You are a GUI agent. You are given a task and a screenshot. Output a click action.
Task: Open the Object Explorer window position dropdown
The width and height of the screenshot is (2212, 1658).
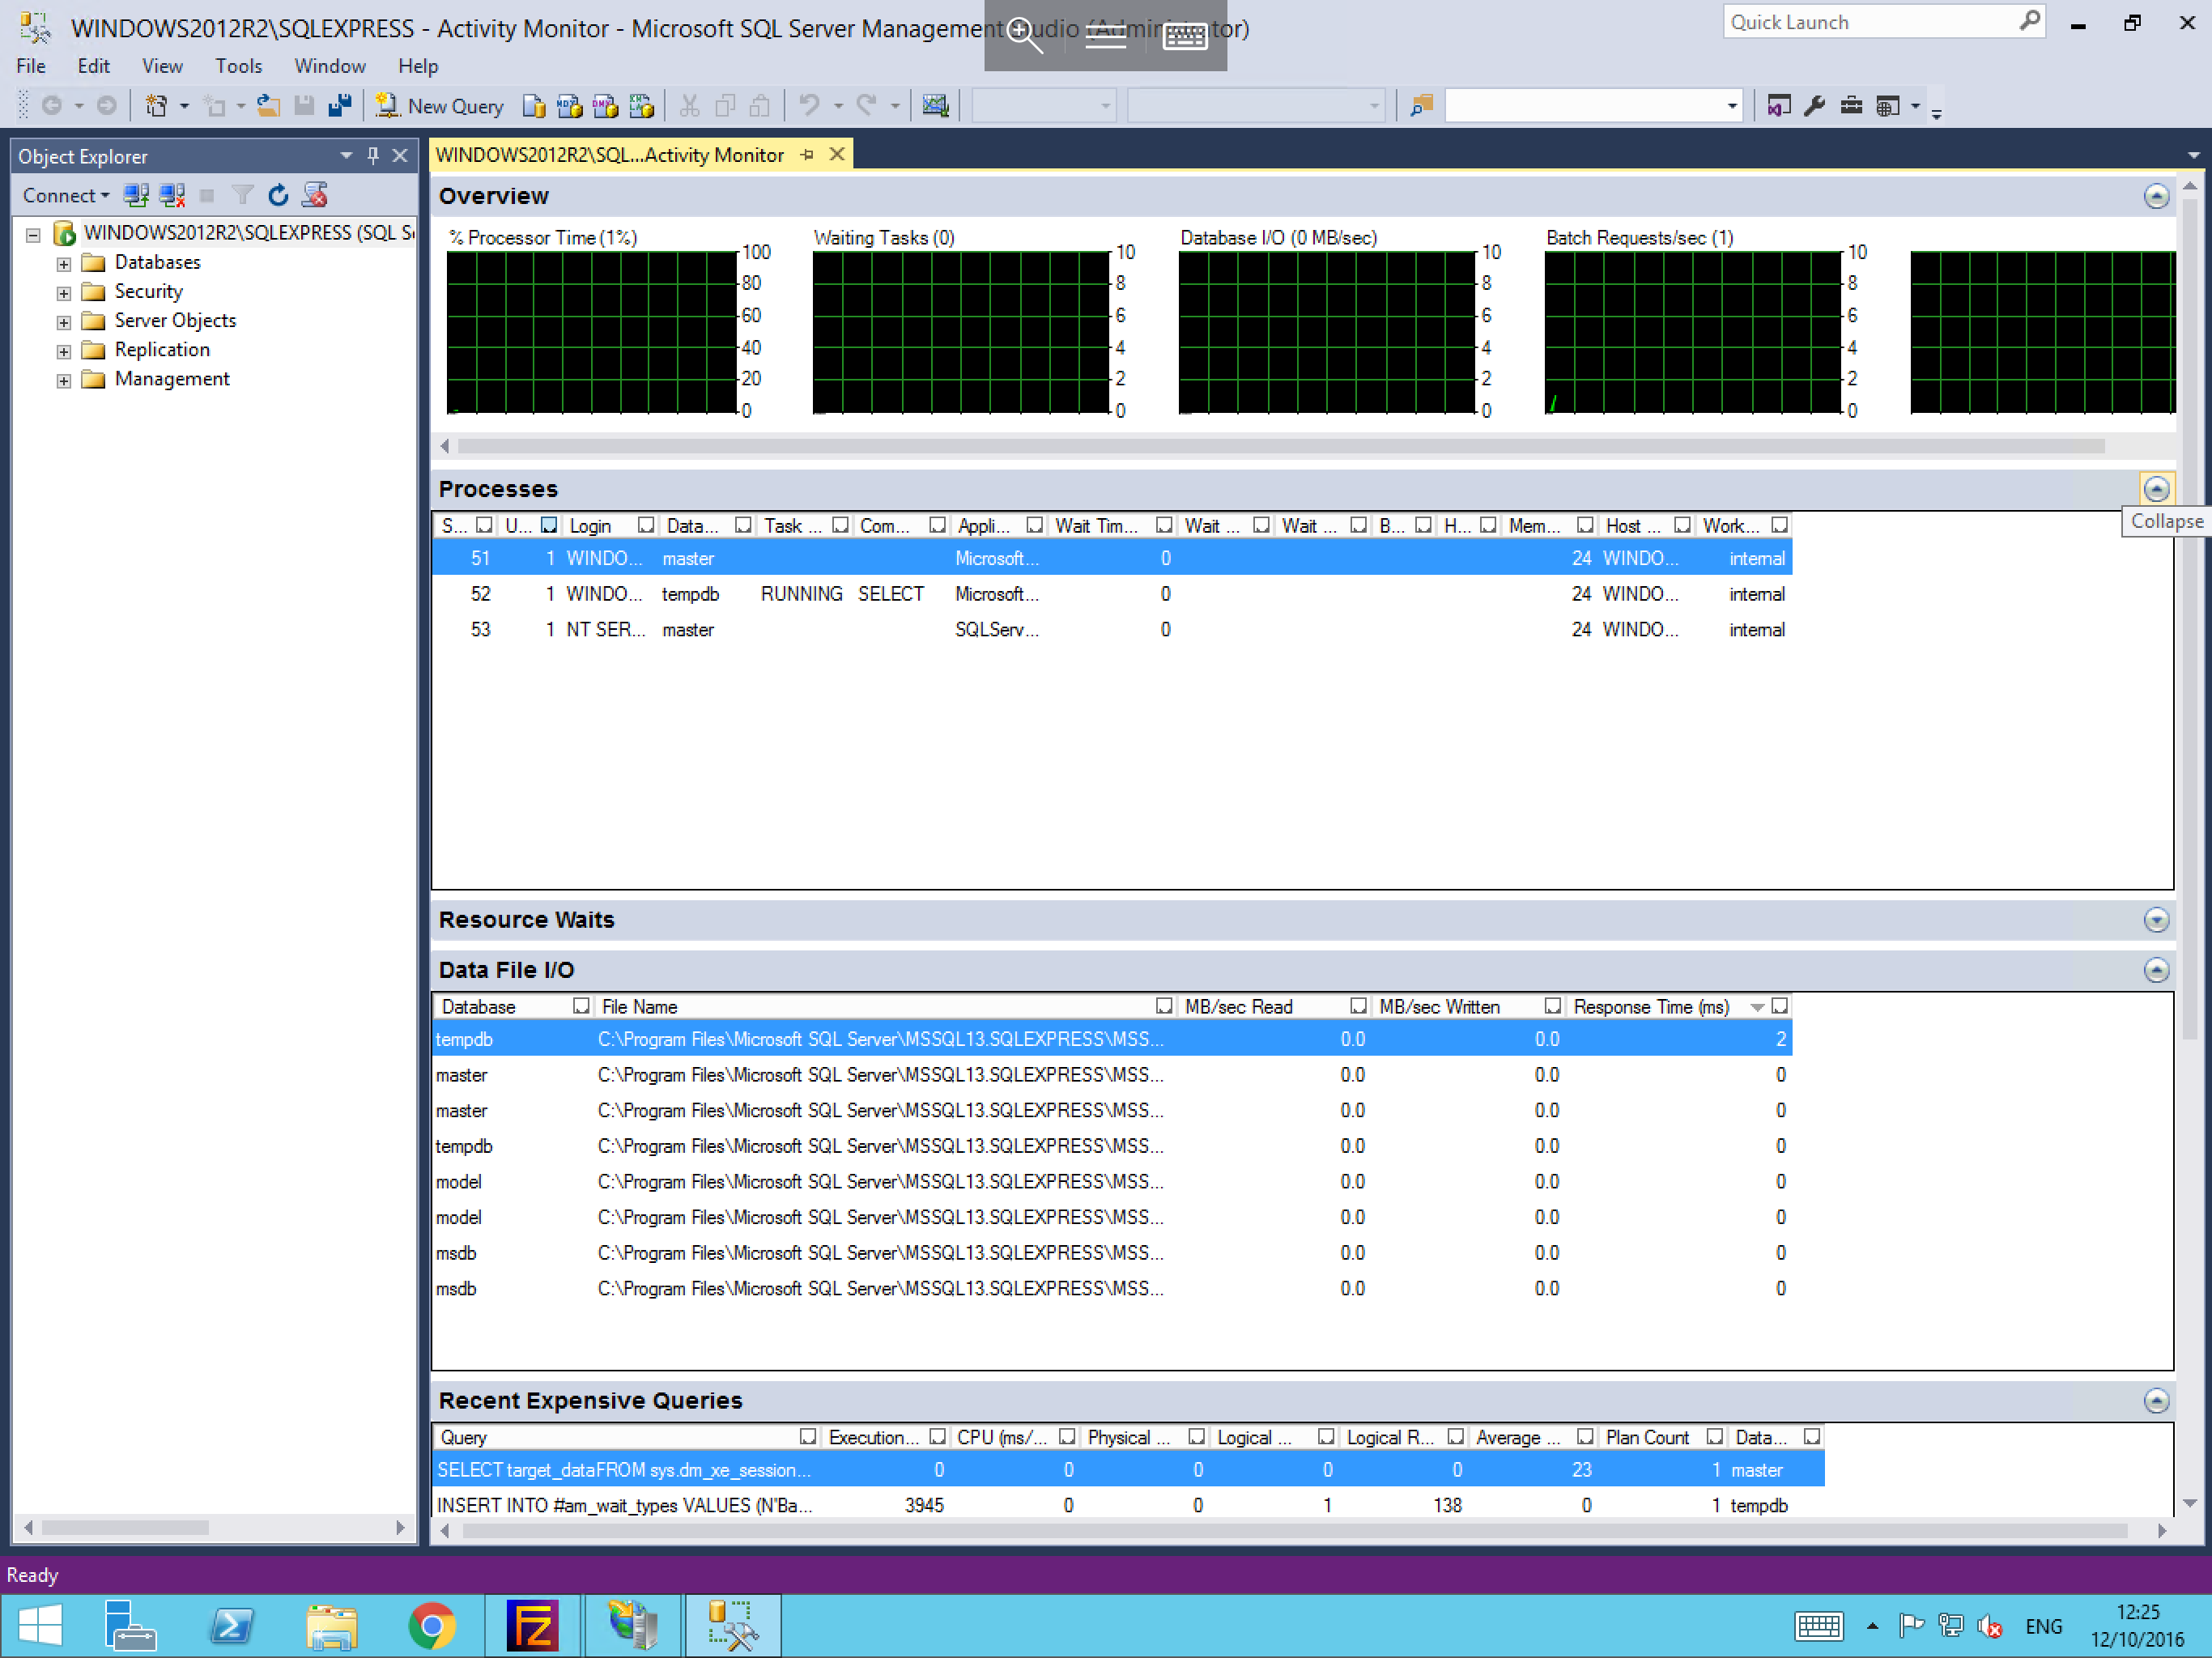tap(346, 156)
